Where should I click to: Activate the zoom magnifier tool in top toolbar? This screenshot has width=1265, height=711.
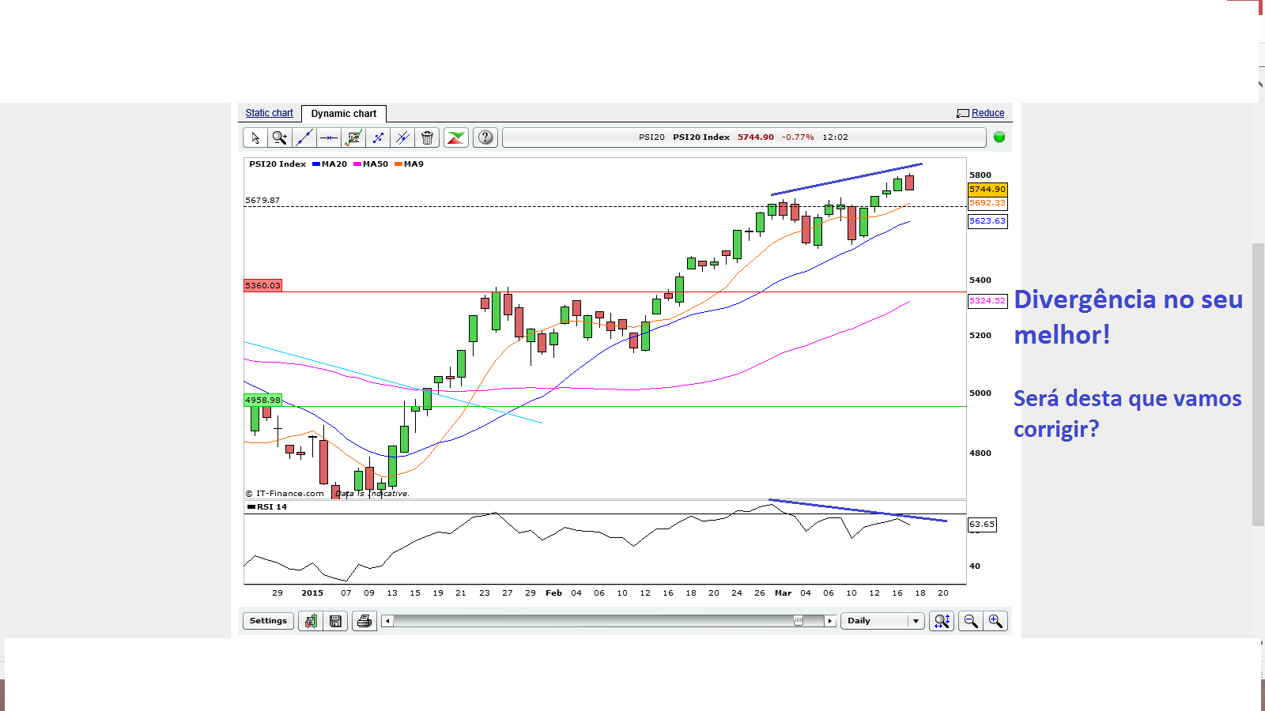280,137
